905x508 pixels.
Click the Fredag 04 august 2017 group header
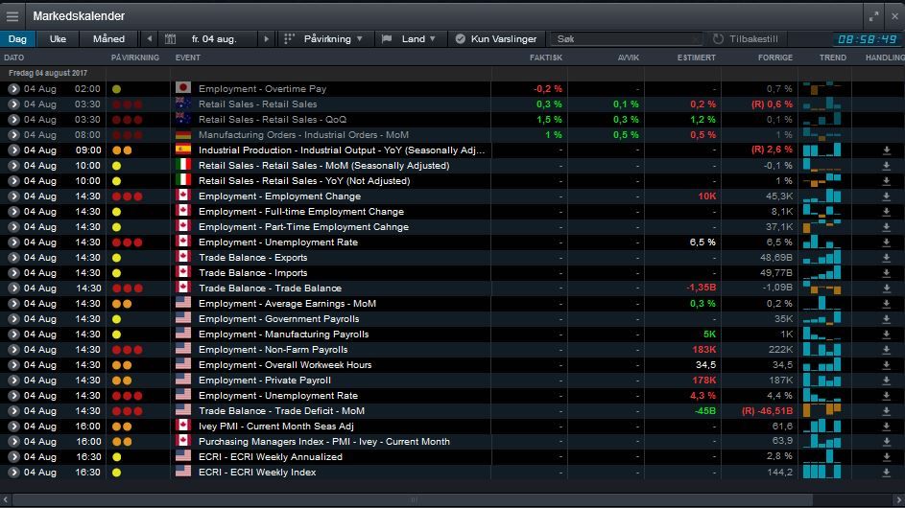(x=48, y=73)
